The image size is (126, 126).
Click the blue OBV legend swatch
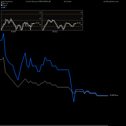(x=2, y=8)
